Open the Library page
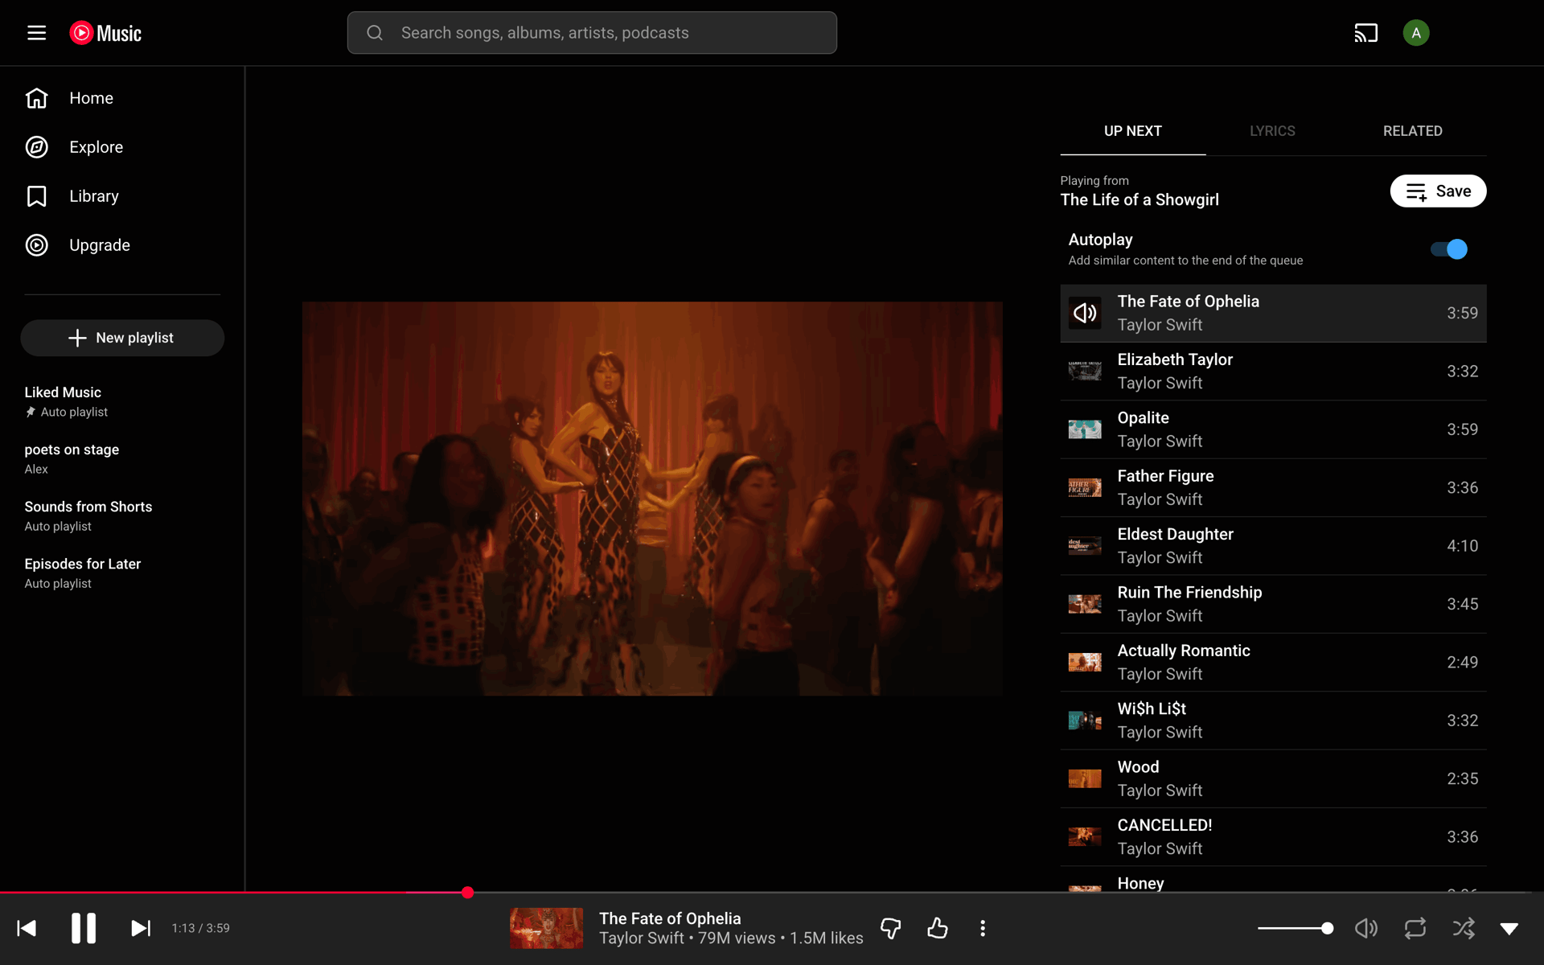The height and width of the screenshot is (965, 1544). pyautogui.click(x=122, y=196)
